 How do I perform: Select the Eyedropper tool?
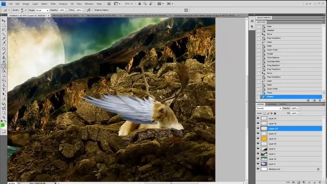4,43
